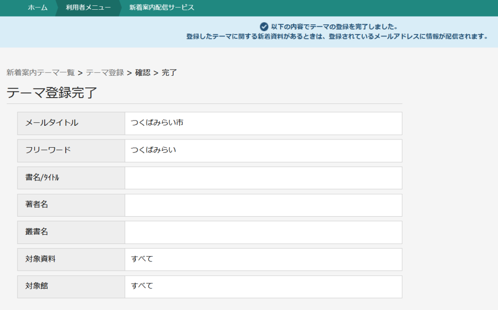This screenshot has height=310, width=498.
Task: Click the メールタイトル row label
Action: tap(52, 123)
